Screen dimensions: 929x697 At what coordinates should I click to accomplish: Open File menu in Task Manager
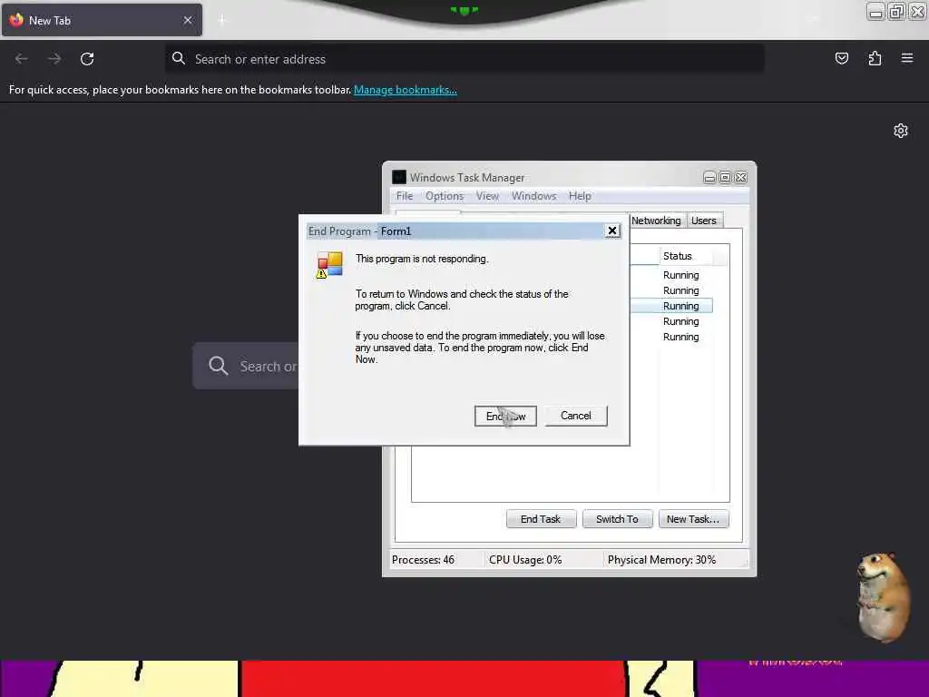(x=405, y=196)
